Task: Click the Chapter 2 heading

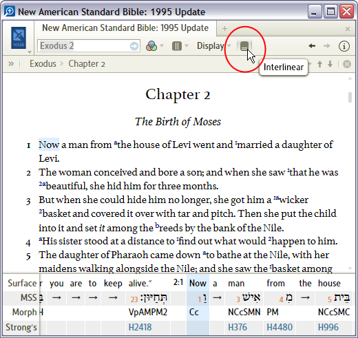Action: tap(178, 94)
